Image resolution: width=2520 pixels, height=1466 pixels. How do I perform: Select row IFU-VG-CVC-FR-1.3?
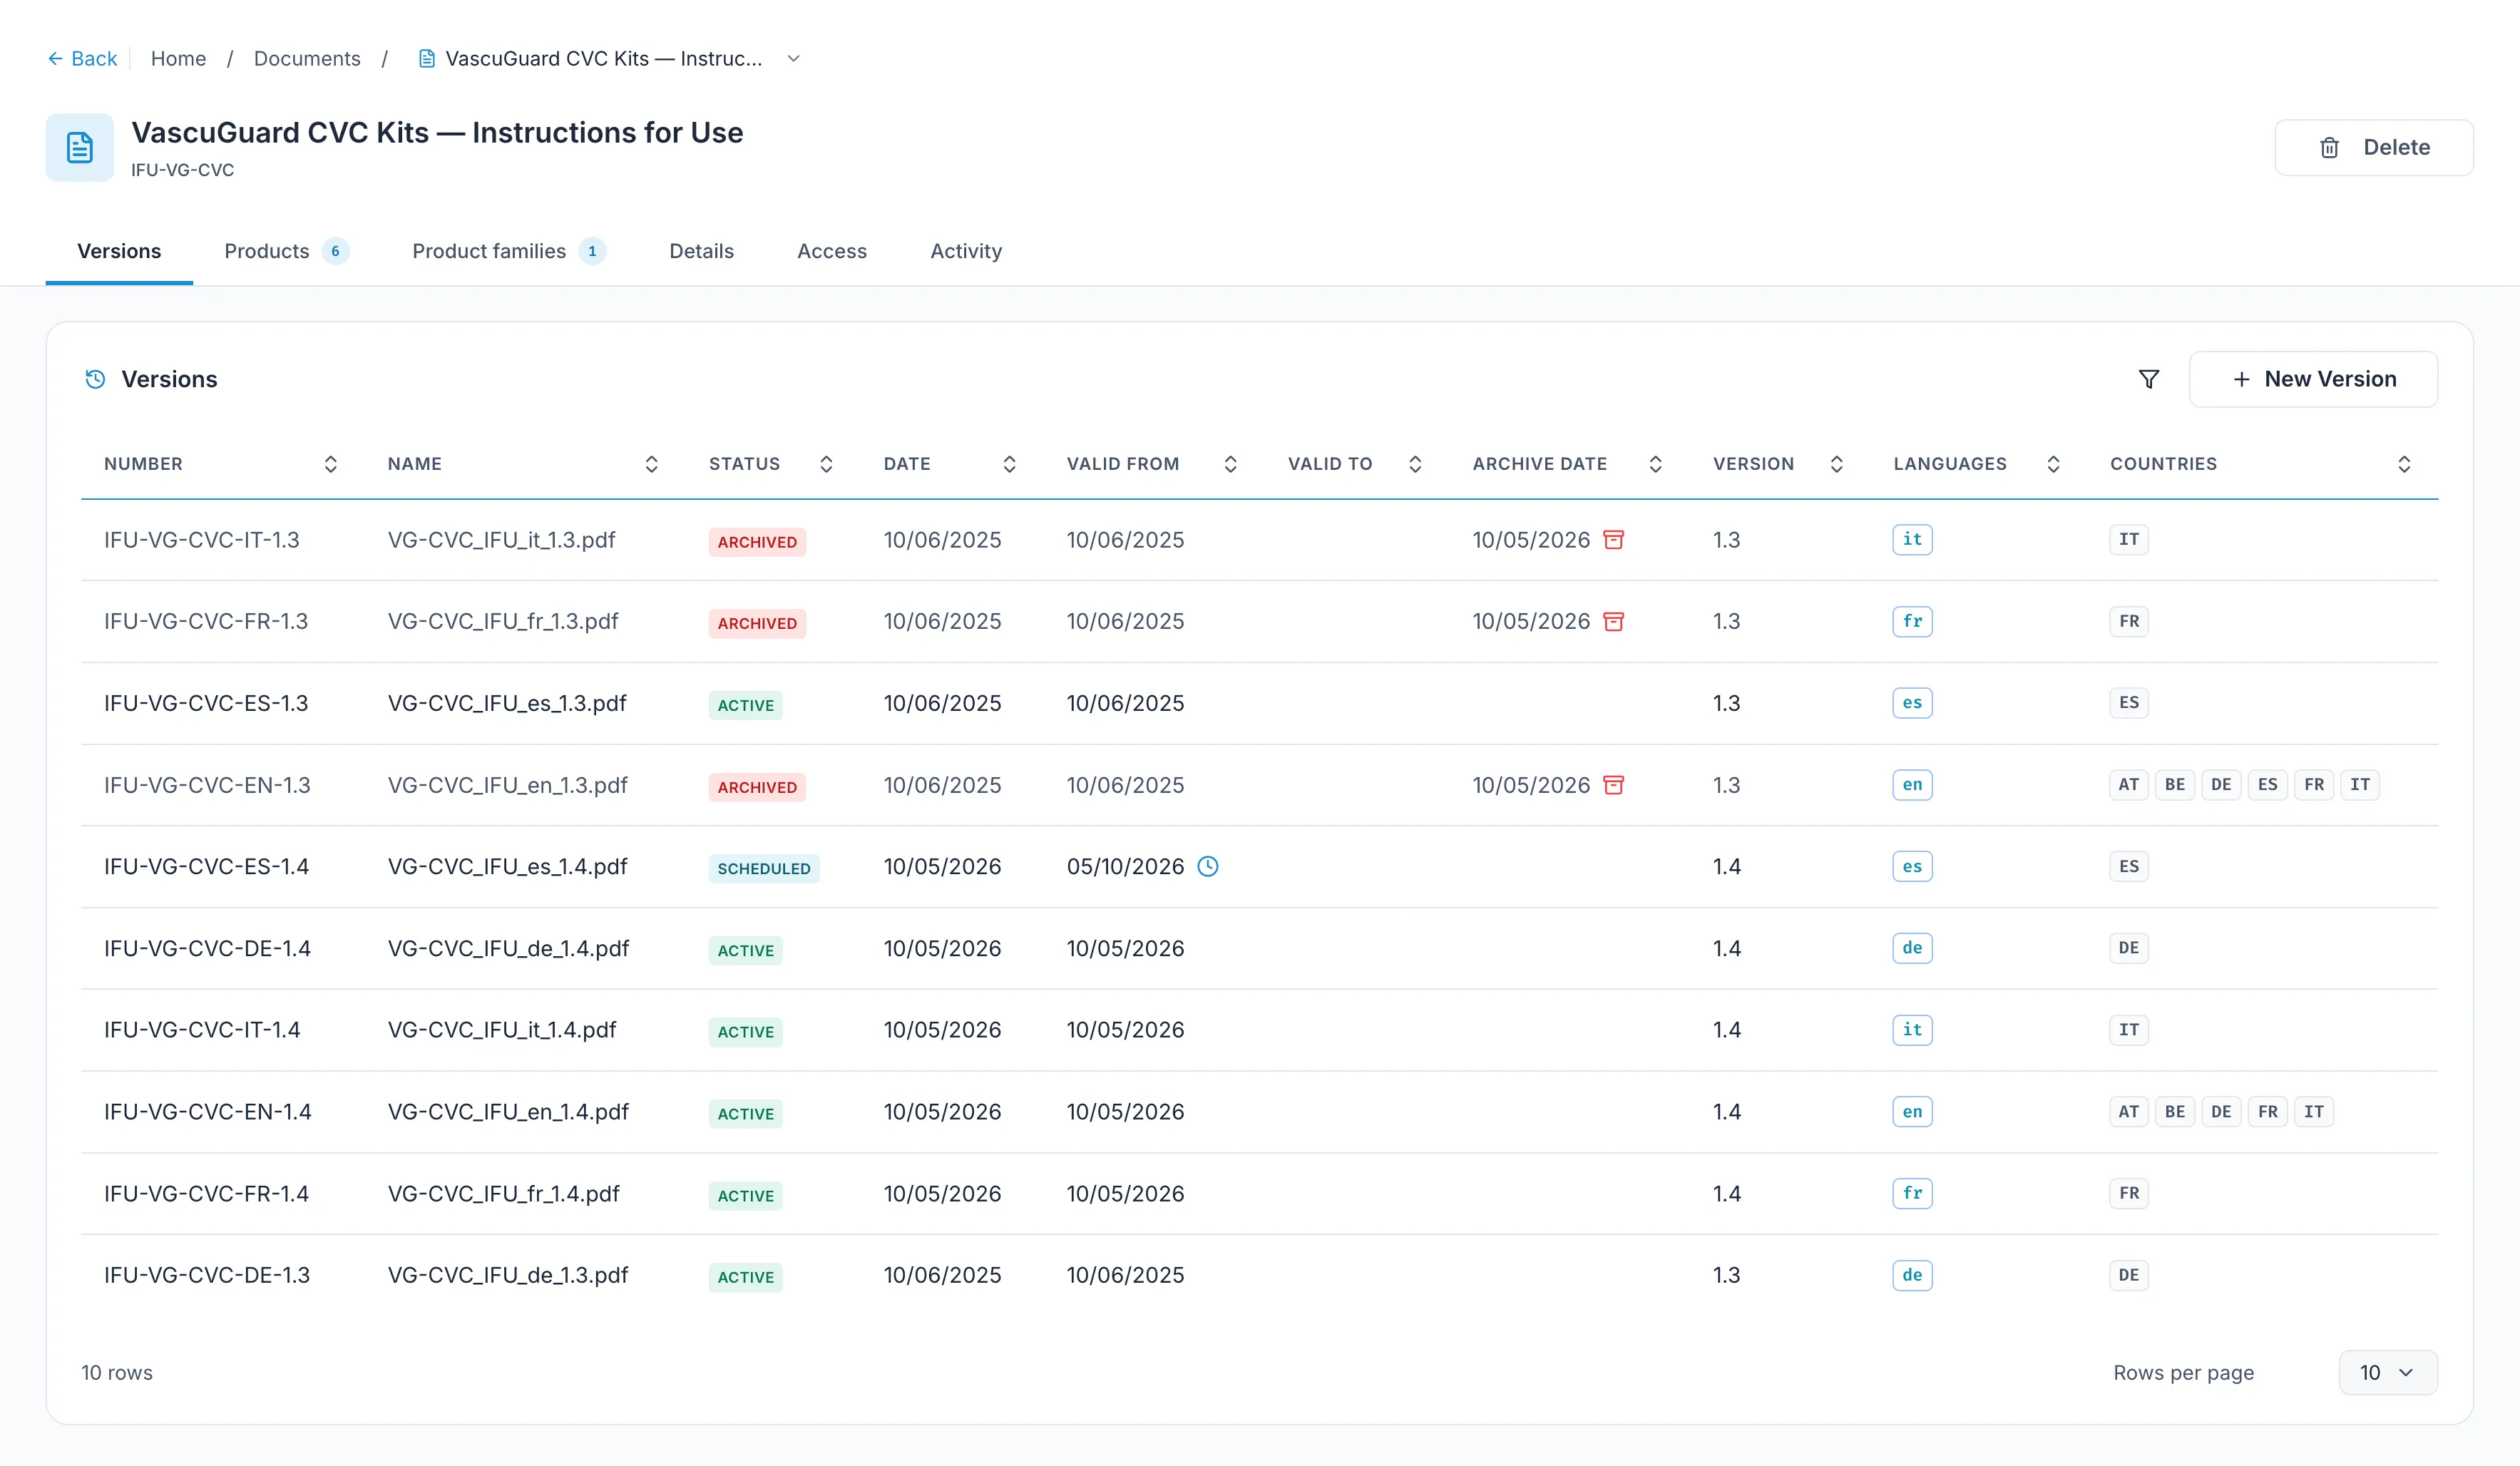1260,622
